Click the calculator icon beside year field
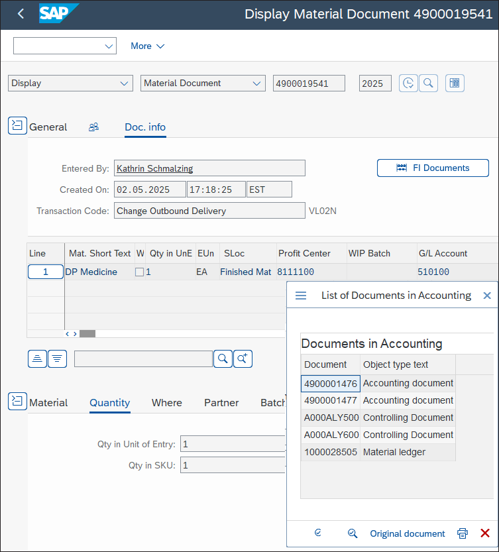Image resolution: width=499 pixels, height=552 pixels. [455, 83]
